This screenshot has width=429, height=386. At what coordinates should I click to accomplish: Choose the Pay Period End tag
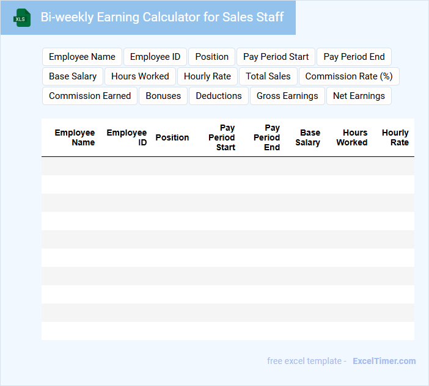coord(354,57)
